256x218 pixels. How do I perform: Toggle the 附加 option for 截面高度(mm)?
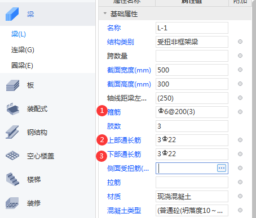click(x=240, y=84)
